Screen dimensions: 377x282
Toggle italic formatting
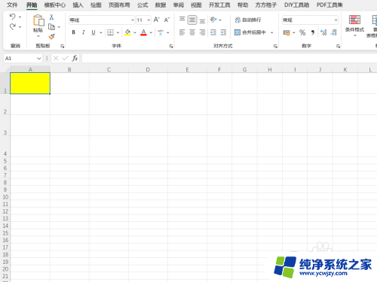coord(84,32)
